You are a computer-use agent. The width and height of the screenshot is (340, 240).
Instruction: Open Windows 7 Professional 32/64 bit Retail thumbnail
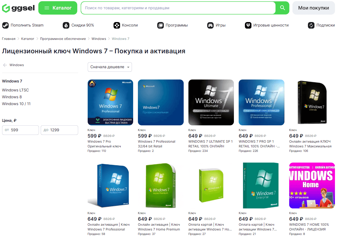pyautogui.click(x=161, y=102)
